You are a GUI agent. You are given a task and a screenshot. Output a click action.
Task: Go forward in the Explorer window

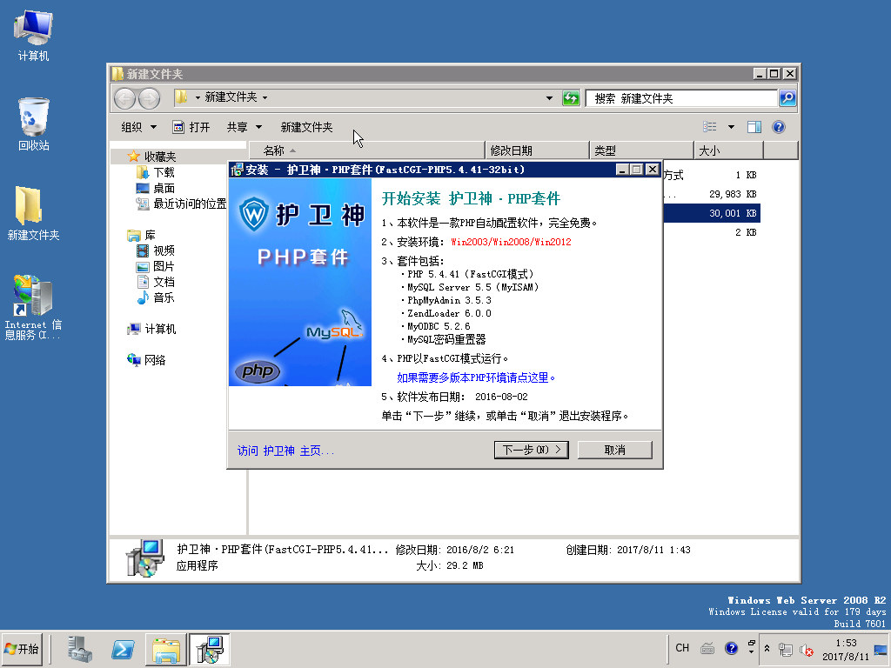149,98
